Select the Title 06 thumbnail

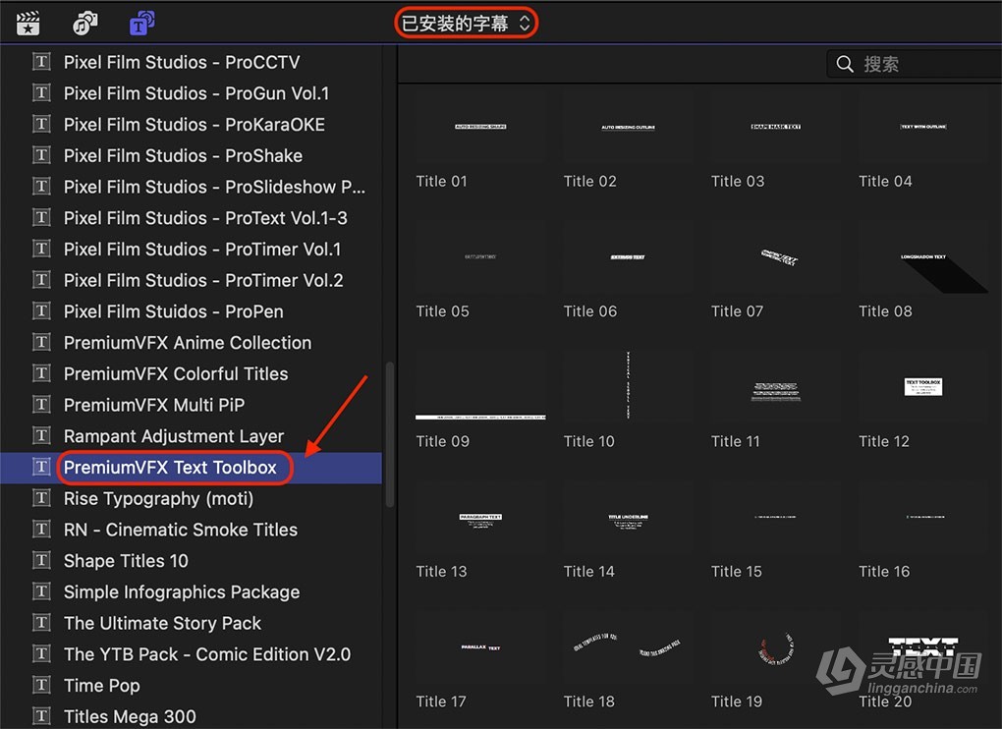[628, 256]
